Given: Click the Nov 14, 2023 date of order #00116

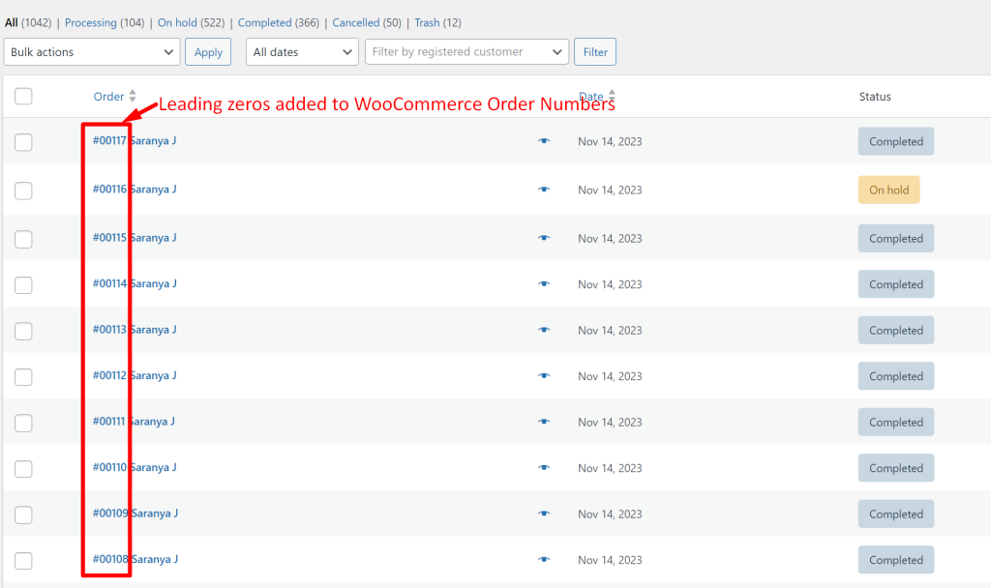Looking at the screenshot, I should click(x=610, y=191).
